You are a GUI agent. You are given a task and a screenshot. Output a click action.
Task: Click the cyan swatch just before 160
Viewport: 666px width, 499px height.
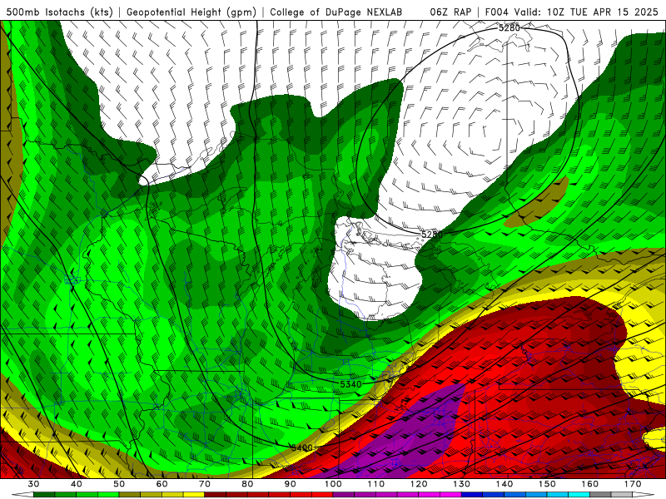coord(579,495)
